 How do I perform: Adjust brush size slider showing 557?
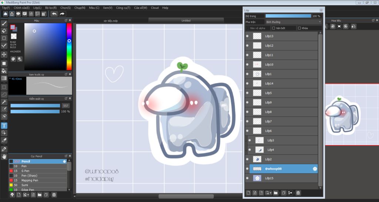35,105
